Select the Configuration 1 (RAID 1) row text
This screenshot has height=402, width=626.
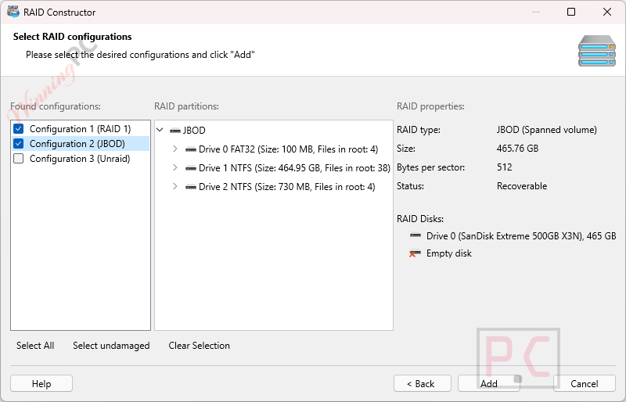pos(81,129)
